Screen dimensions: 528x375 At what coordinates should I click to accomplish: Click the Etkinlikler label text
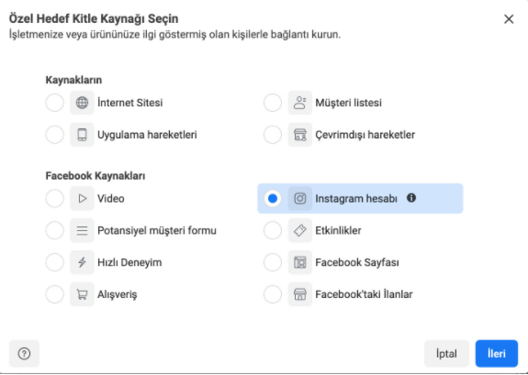click(x=338, y=230)
